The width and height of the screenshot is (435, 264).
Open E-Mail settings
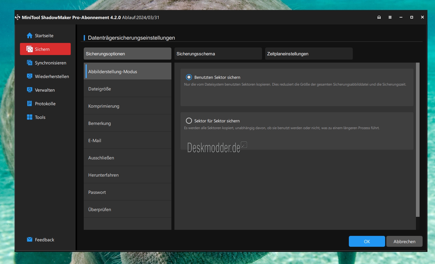click(128, 140)
